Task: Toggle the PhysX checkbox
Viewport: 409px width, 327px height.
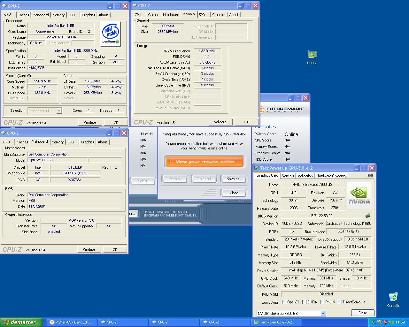Action: [322, 302]
